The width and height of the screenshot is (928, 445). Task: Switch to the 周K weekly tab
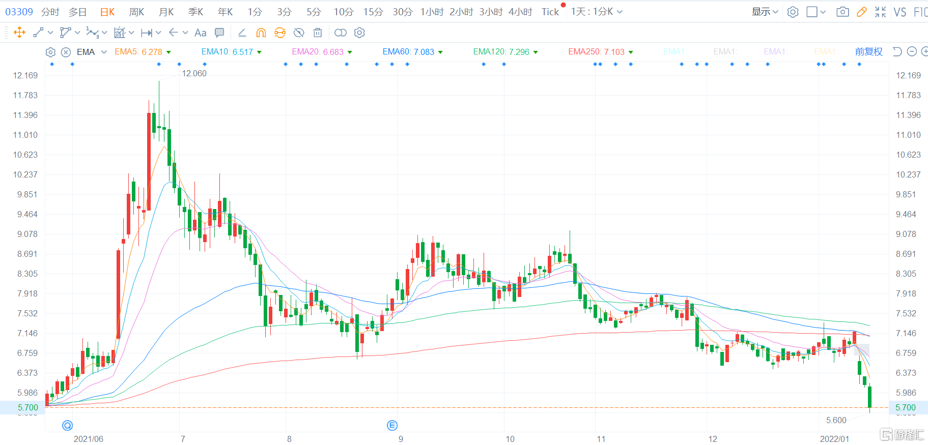coord(136,12)
